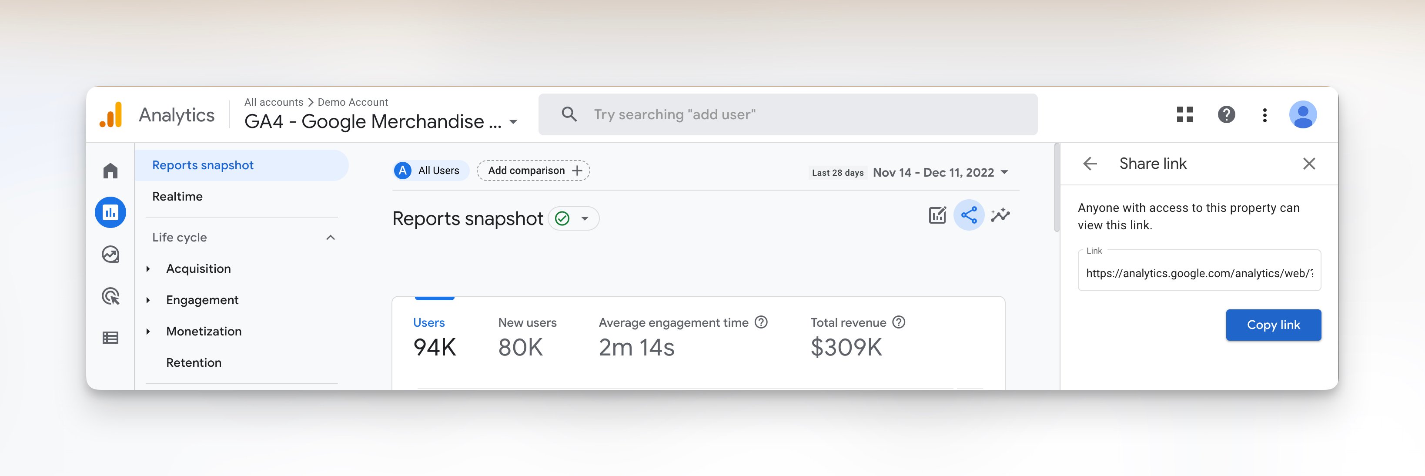Click the share Link URL field

coord(1199,271)
